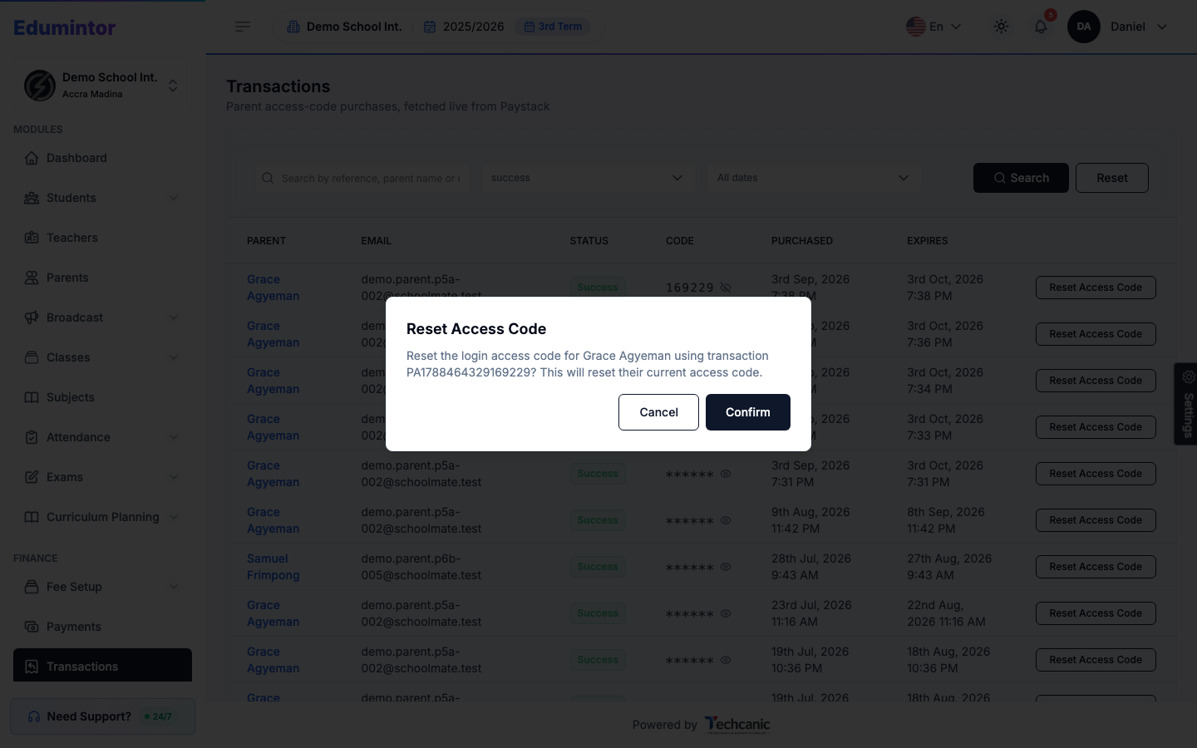The image size is (1197, 748).
Task: Click the DA avatar circle
Action: (1083, 27)
